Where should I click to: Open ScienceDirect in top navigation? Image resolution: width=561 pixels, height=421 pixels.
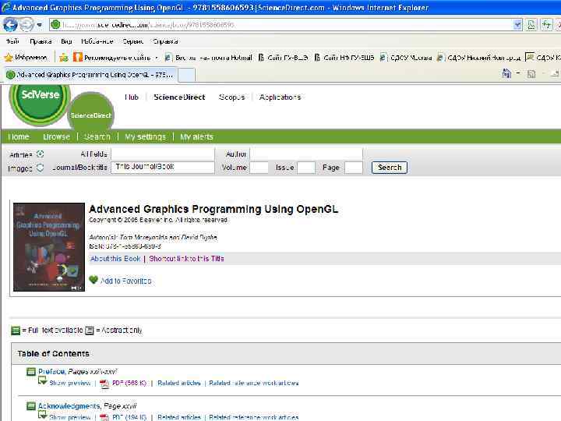click(179, 97)
